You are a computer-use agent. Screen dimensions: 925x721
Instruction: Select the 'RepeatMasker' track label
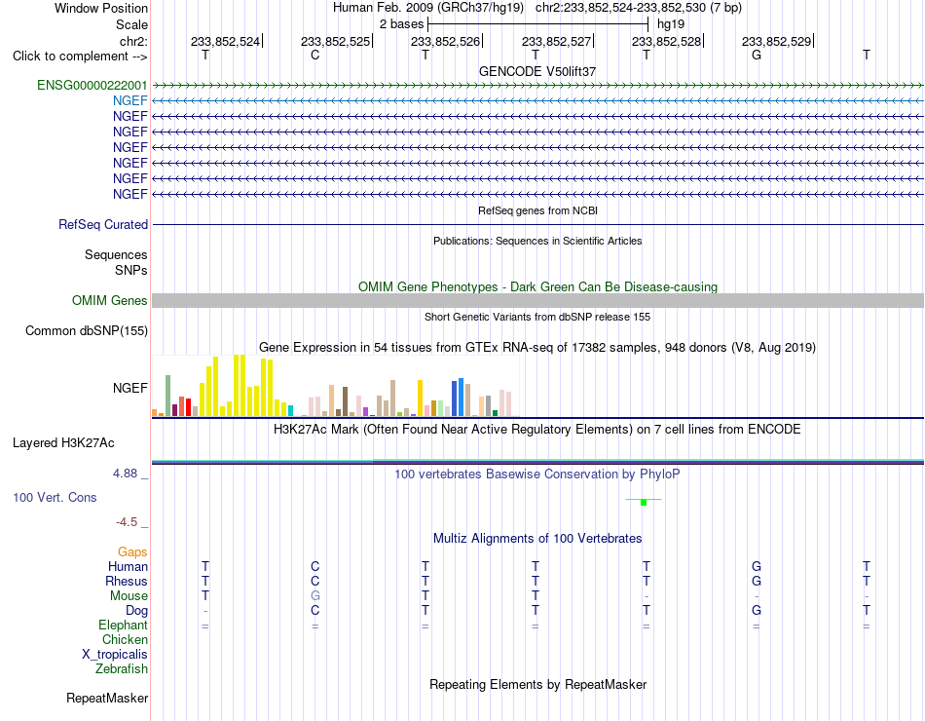(x=107, y=698)
